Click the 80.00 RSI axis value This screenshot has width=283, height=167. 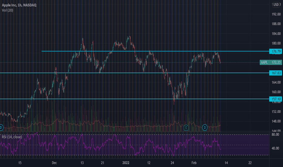pyautogui.click(x=275, y=135)
